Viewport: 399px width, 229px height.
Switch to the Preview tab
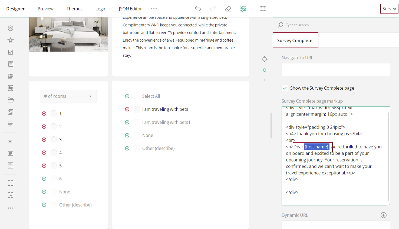[x=45, y=9]
